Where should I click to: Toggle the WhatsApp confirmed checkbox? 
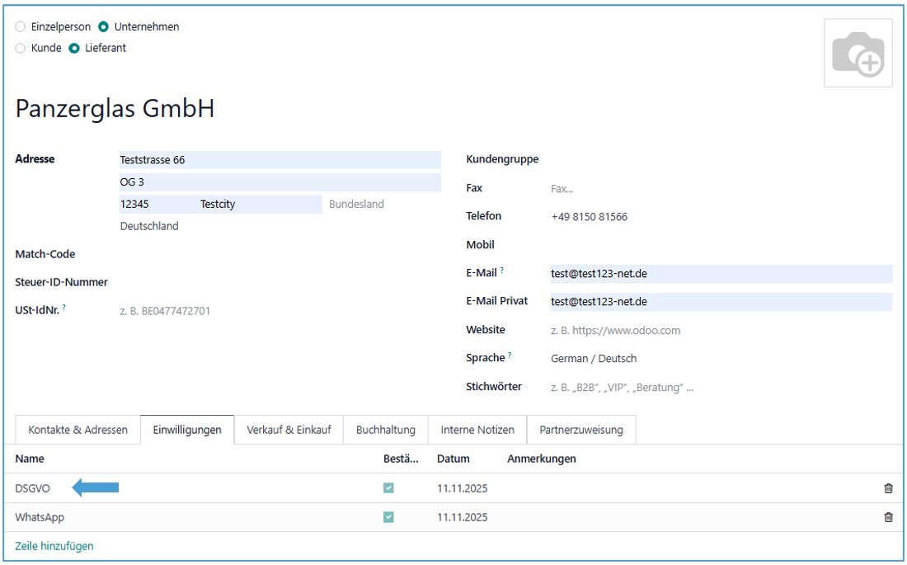tap(388, 517)
